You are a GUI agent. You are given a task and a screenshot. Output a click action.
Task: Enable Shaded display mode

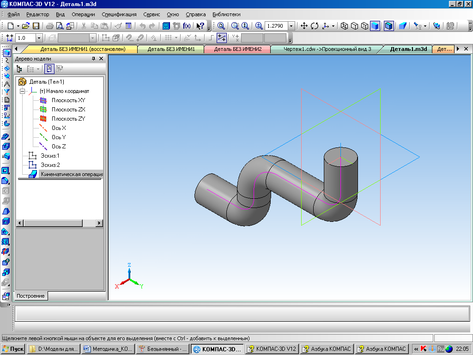click(x=375, y=26)
